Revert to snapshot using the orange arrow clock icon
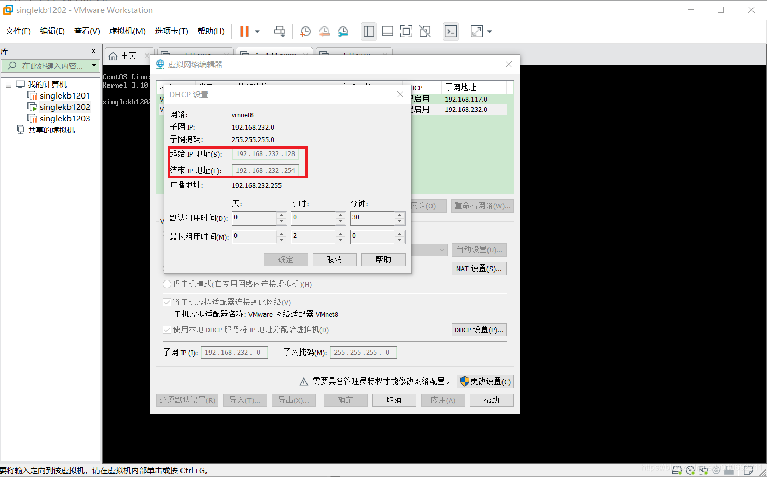767x477 pixels. coord(324,32)
